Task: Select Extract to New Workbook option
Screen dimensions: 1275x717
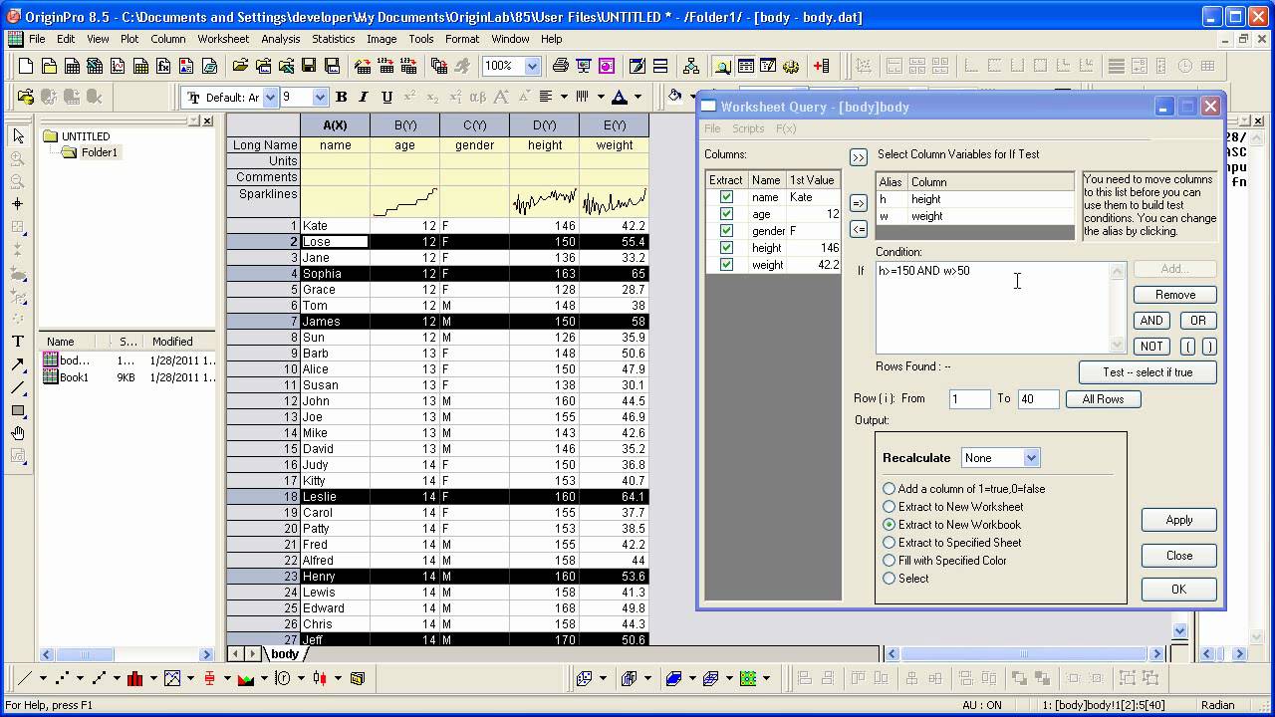Action: click(952, 525)
